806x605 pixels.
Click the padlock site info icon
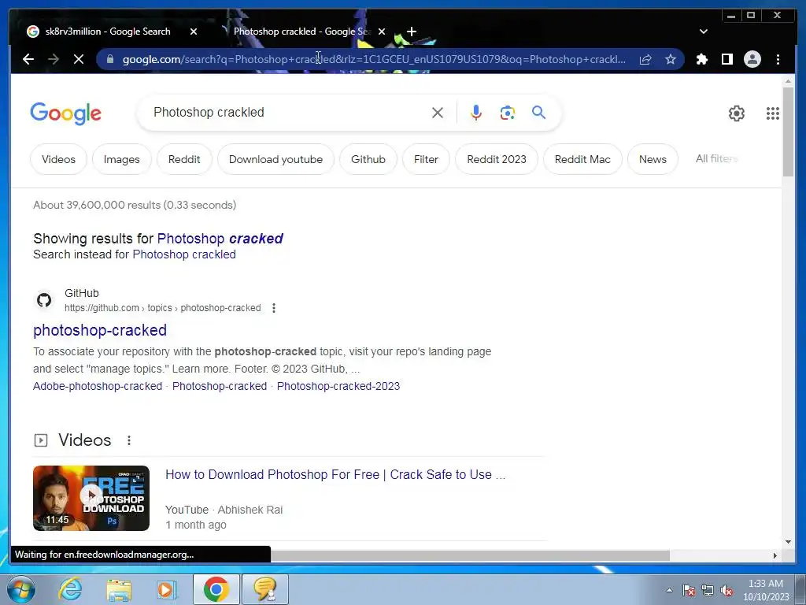click(x=109, y=59)
